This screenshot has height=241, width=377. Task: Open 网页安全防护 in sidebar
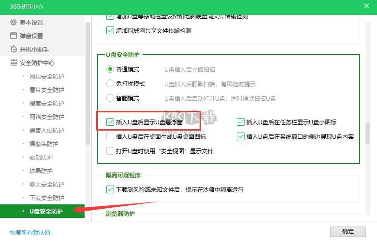[x=47, y=76]
